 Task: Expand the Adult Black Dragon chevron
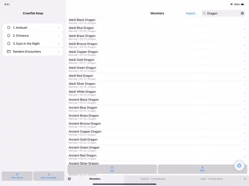[244, 21]
